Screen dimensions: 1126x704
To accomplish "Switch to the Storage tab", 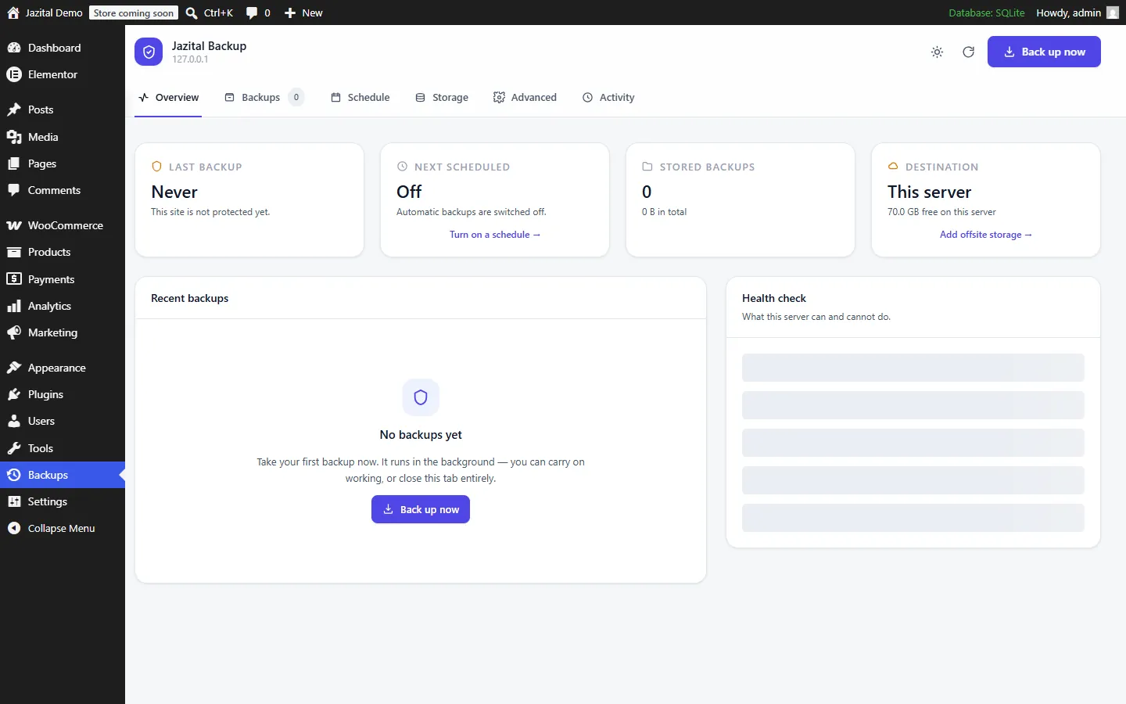I will click(442, 98).
